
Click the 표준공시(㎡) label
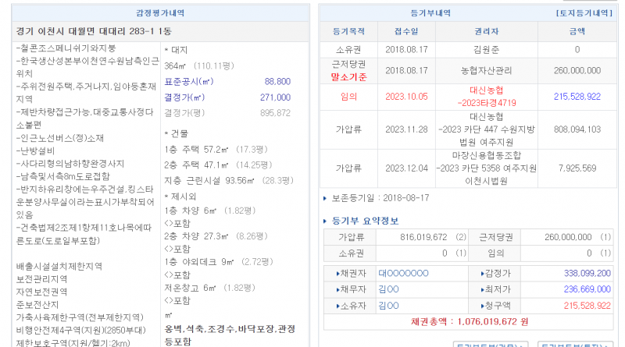(x=187, y=81)
